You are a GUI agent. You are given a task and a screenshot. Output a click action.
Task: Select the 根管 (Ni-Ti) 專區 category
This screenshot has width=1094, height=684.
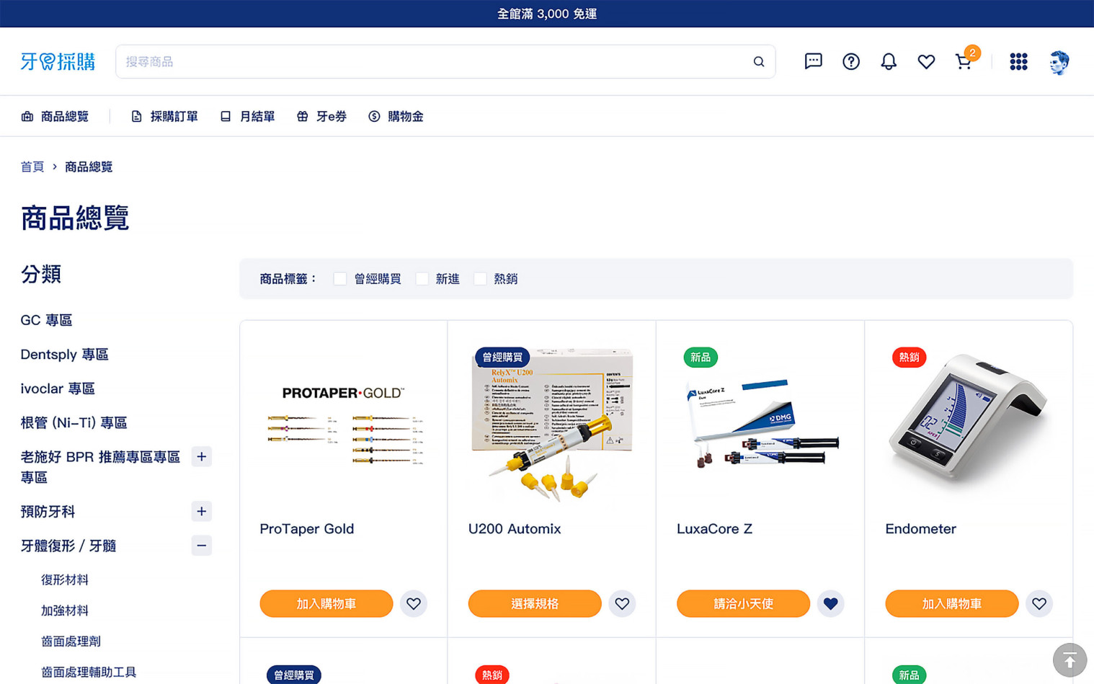click(74, 422)
